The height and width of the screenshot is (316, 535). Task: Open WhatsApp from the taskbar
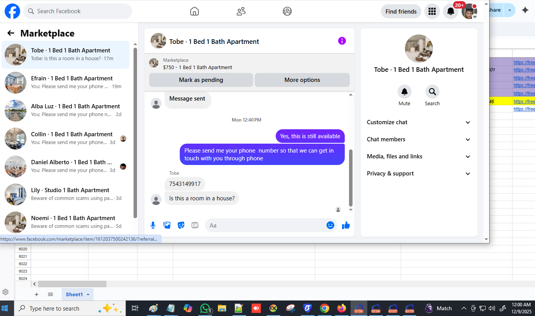205,308
